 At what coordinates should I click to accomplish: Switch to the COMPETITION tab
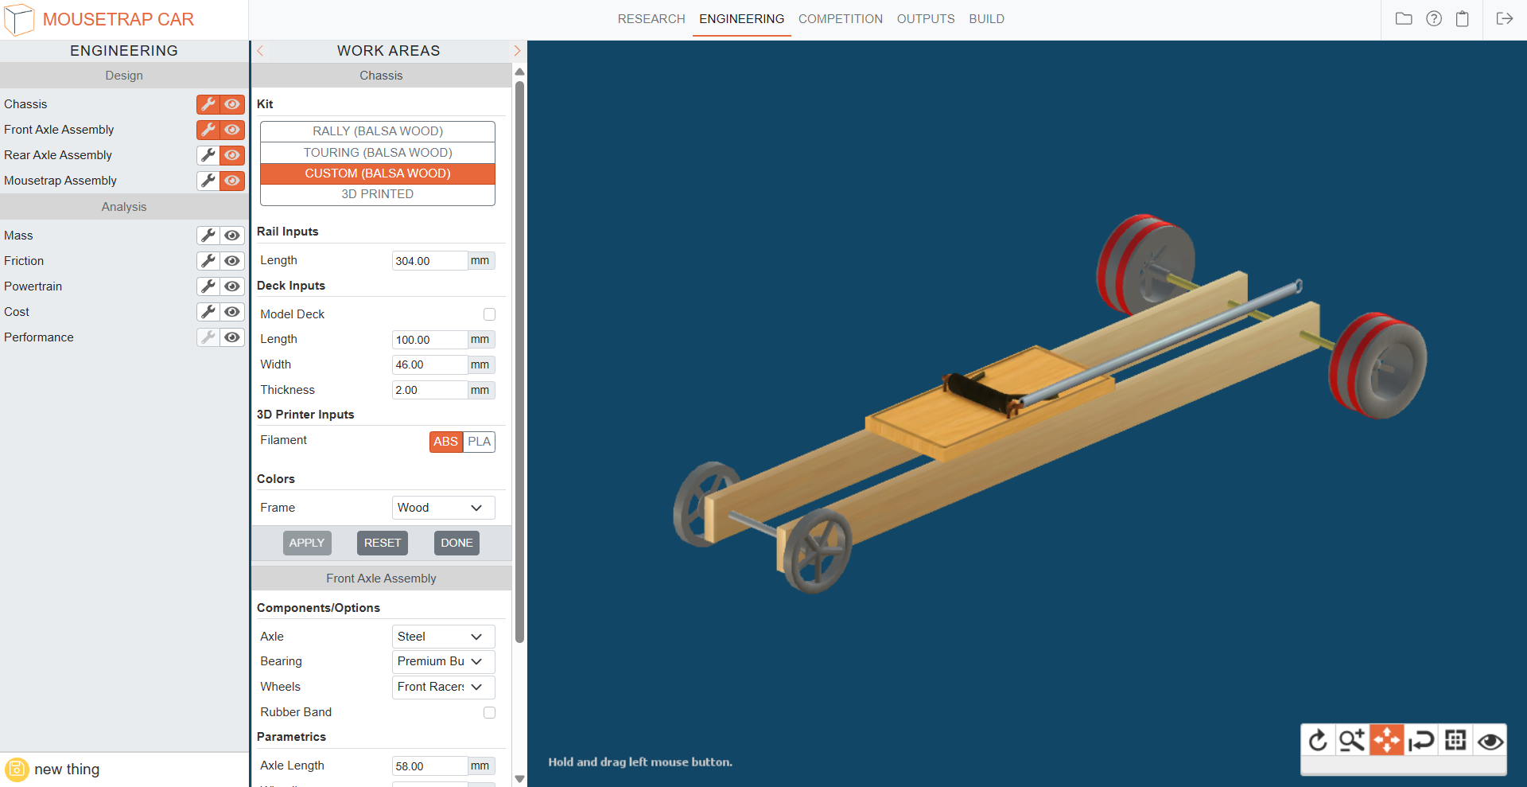tap(840, 19)
